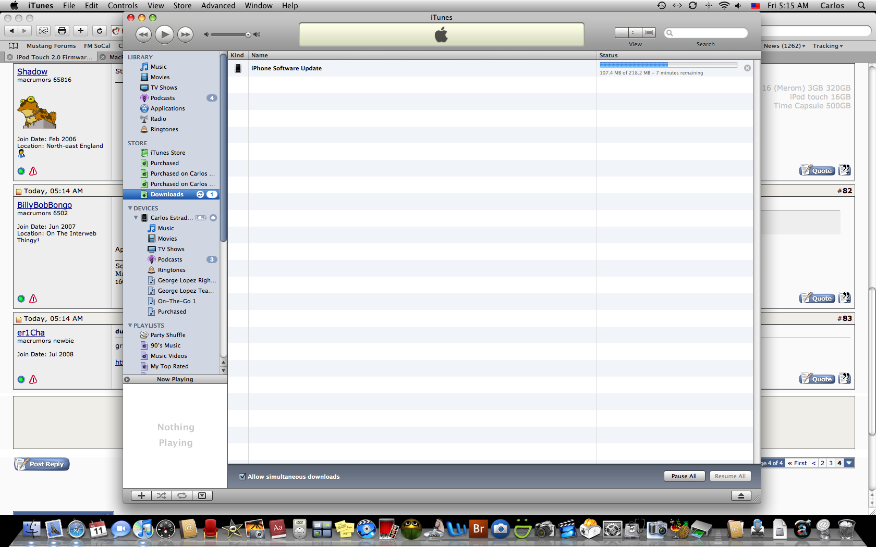Switch to Cover Flow view
This screenshot has width=876, height=547.
(649, 32)
